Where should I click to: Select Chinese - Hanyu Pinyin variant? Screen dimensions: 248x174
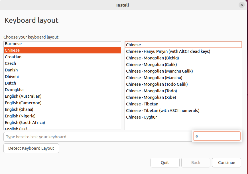pyautogui.click(x=183, y=51)
